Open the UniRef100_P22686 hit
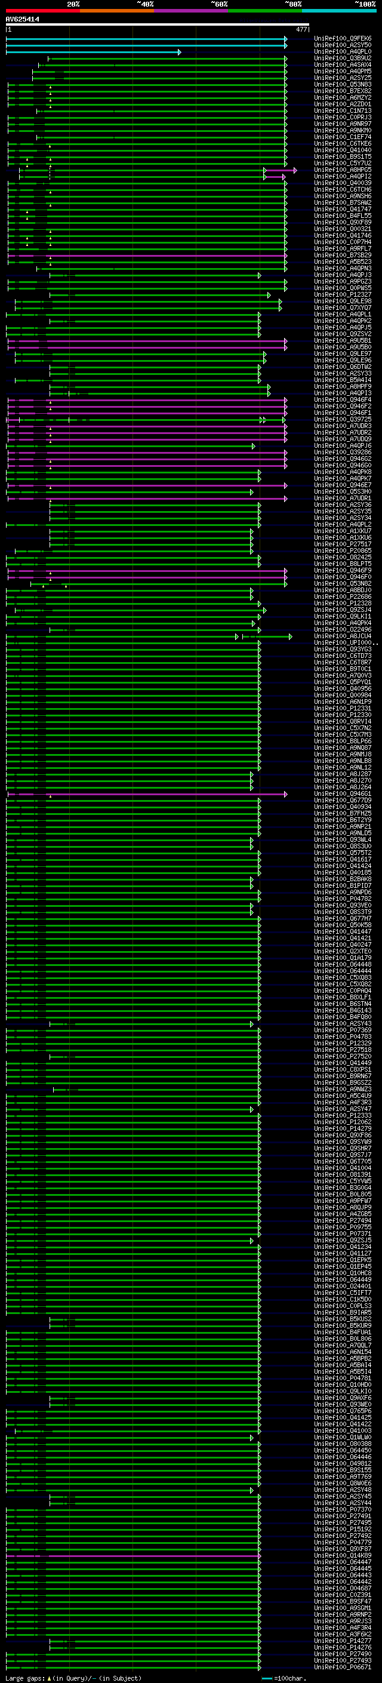382x1683 pixels. 342,597
